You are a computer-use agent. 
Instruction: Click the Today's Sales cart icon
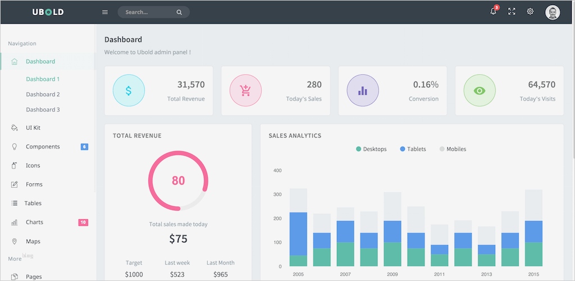click(246, 90)
